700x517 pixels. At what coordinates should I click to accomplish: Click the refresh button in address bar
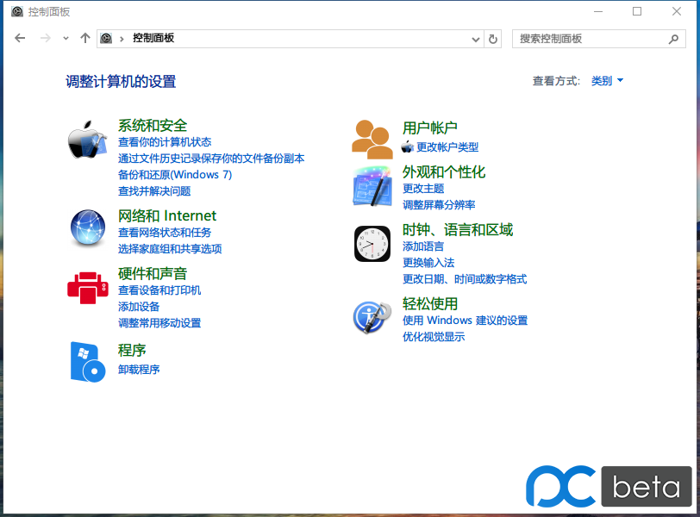point(493,39)
